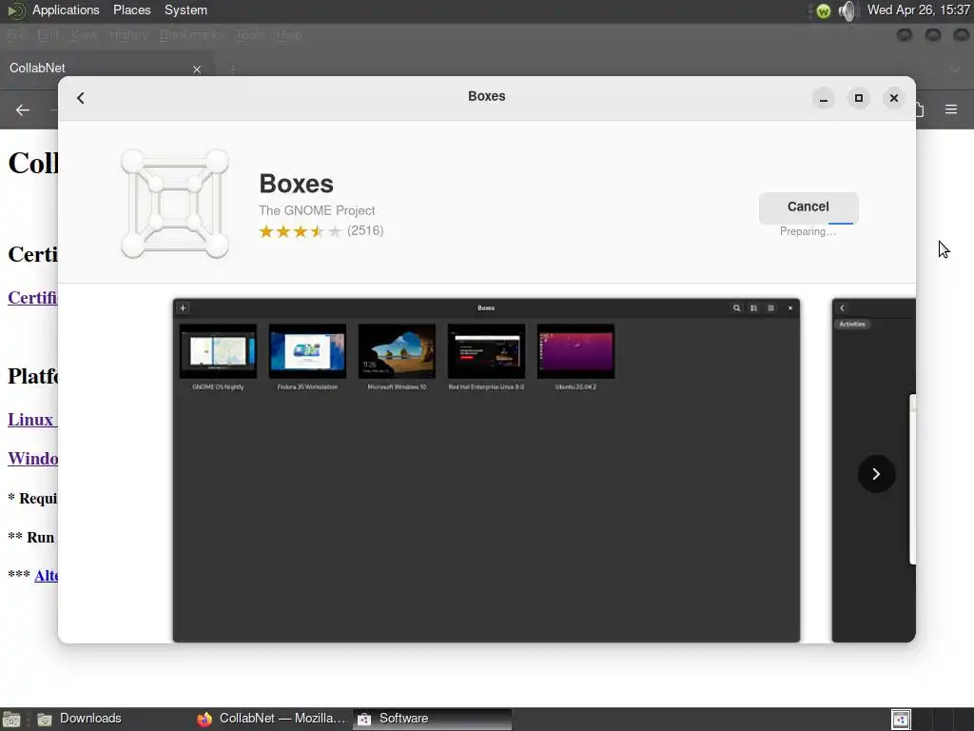Viewport: 974px width, 731px height.
Task: Open the clock showing Wed Apr 26, 15:37
Action: click(919, 10)
